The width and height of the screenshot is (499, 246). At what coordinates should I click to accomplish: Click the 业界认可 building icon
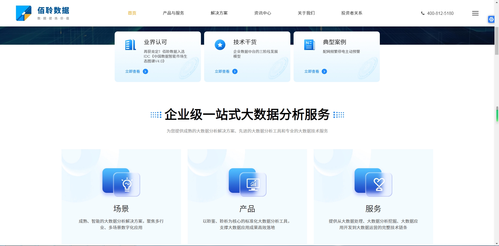click(x=130, y=45)
